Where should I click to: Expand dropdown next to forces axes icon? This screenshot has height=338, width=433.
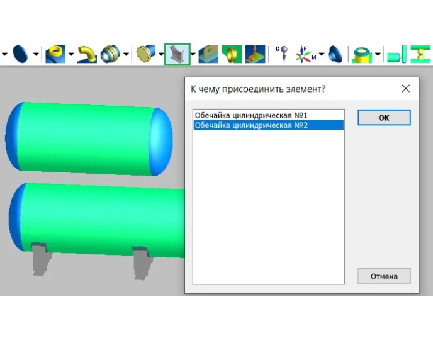click(322, 55)
